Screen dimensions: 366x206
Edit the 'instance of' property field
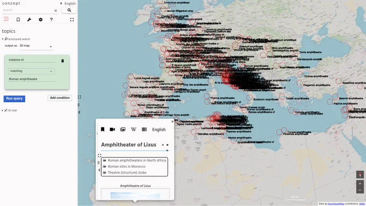coord(32,60)
